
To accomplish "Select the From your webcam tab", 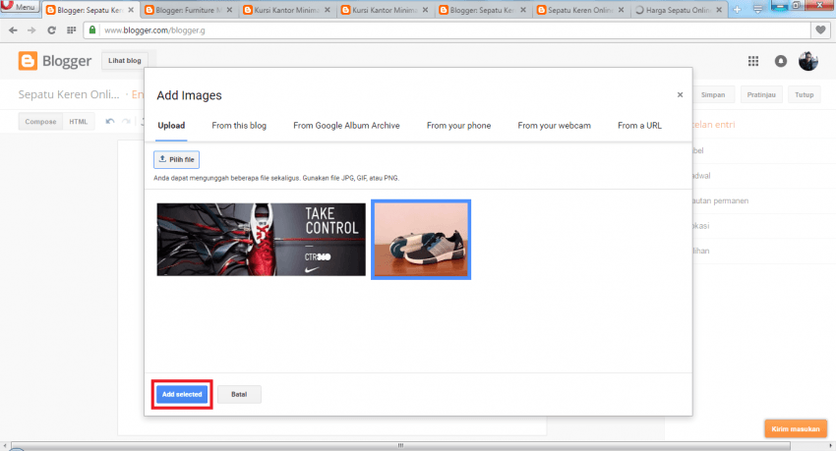I will coord(554,126).
